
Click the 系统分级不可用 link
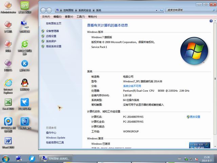pos(132,86)
